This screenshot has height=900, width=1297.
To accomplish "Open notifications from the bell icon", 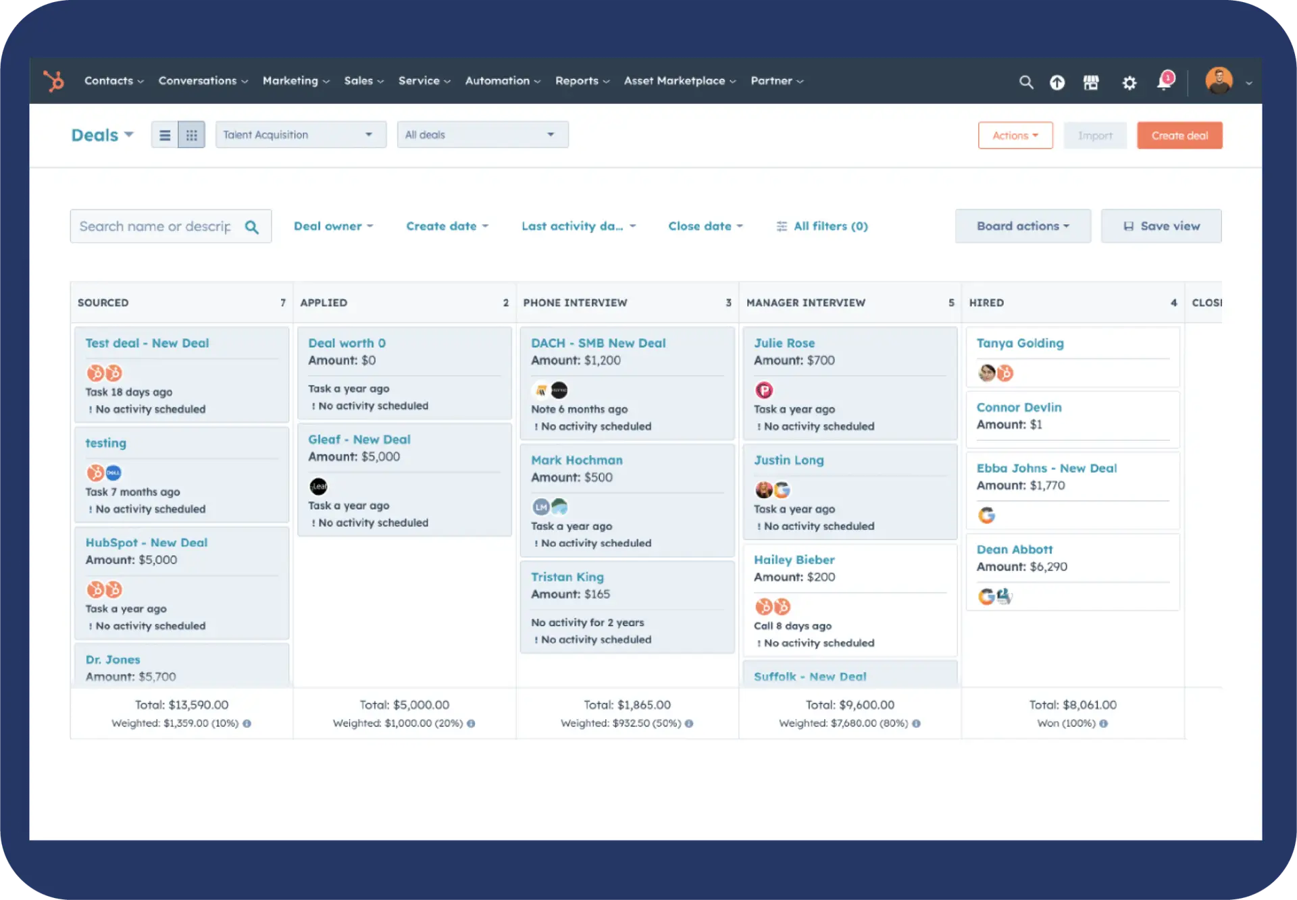I will (x=1163, y=82).
